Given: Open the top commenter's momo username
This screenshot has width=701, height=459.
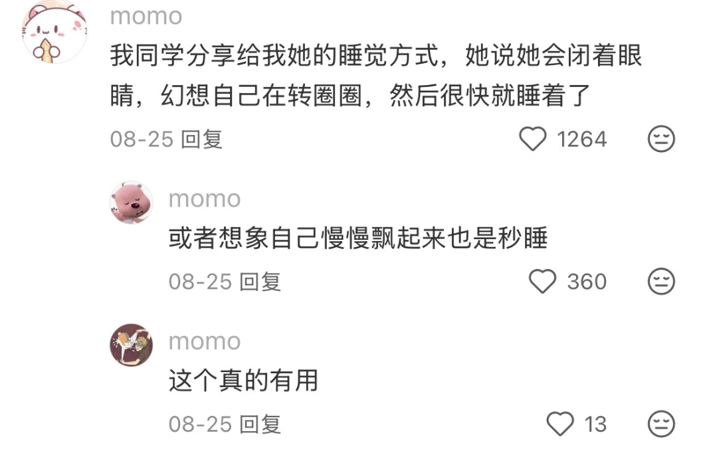Looking at the screenshot, I should (x=146, y=17).
